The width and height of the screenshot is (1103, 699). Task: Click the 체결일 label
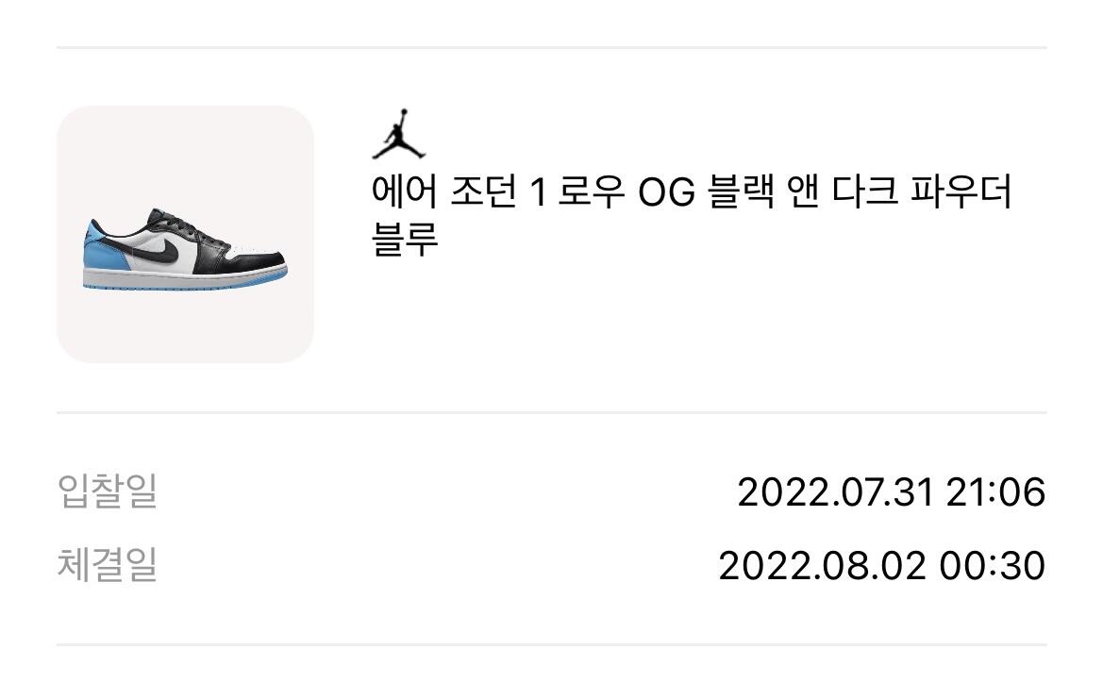pyautogui.click(x=107, y=566)
